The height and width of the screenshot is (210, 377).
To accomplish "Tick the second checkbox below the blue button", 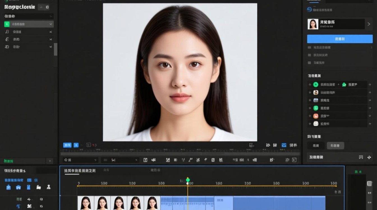I will [x=309, y=55].
